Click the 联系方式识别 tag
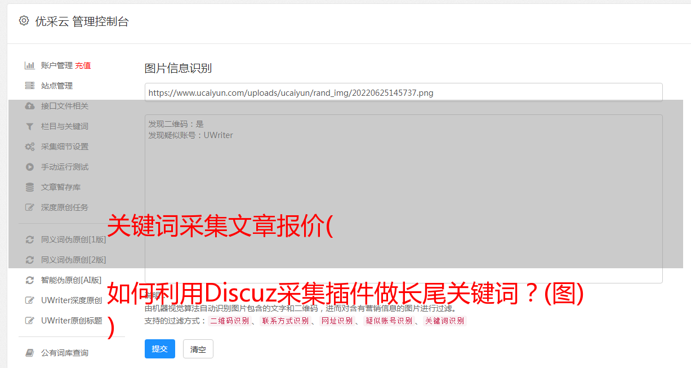691x368 pixels. point(285,321)
